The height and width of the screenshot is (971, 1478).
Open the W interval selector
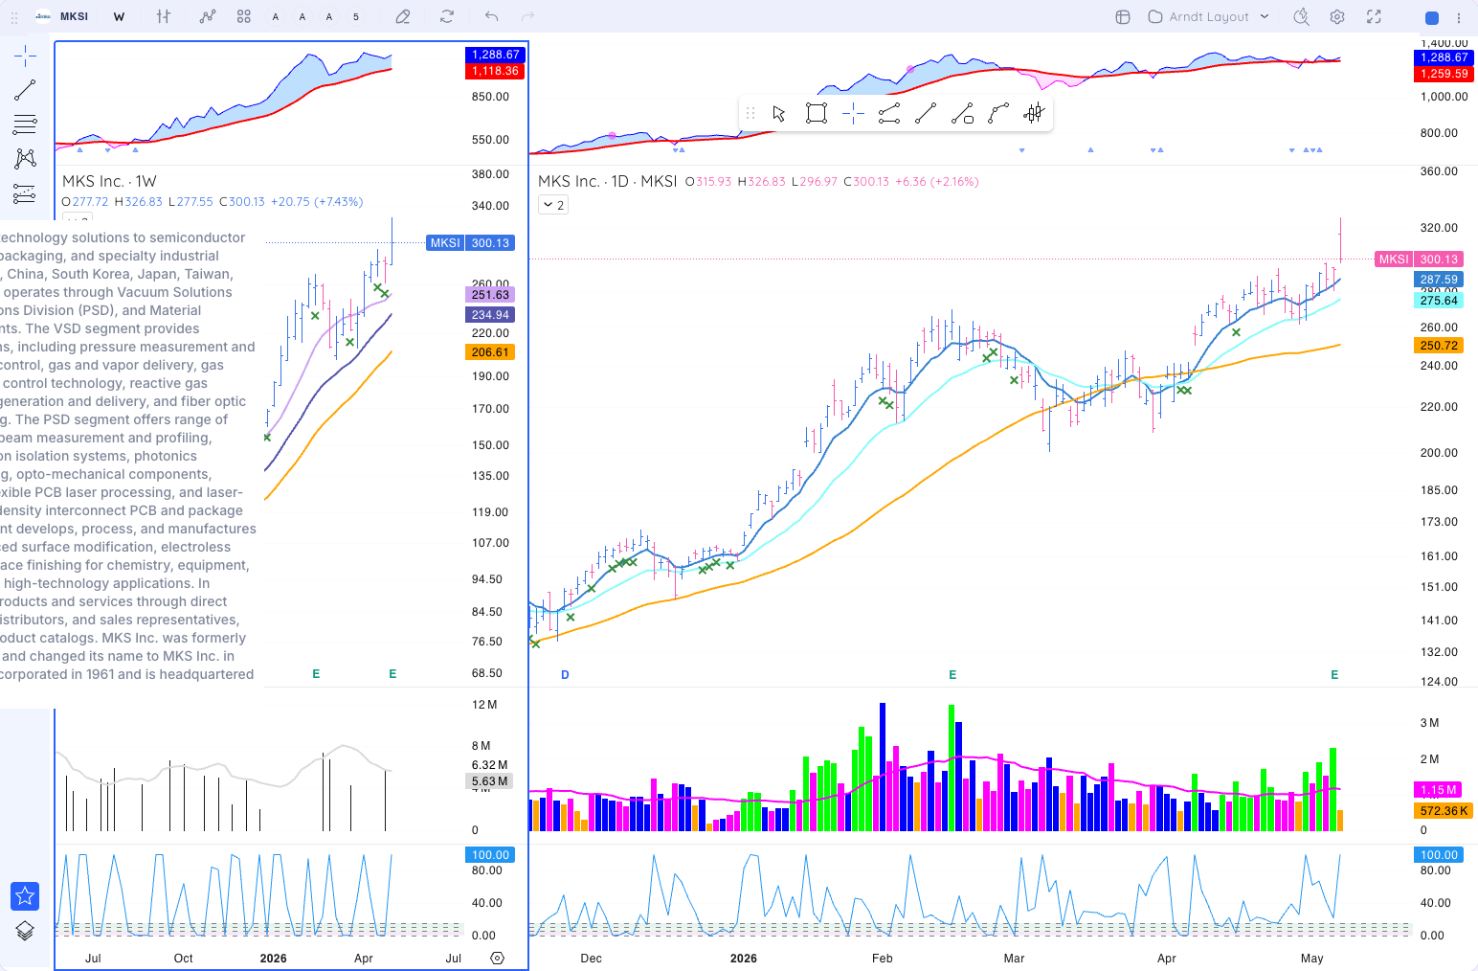[x=119, y=16]
